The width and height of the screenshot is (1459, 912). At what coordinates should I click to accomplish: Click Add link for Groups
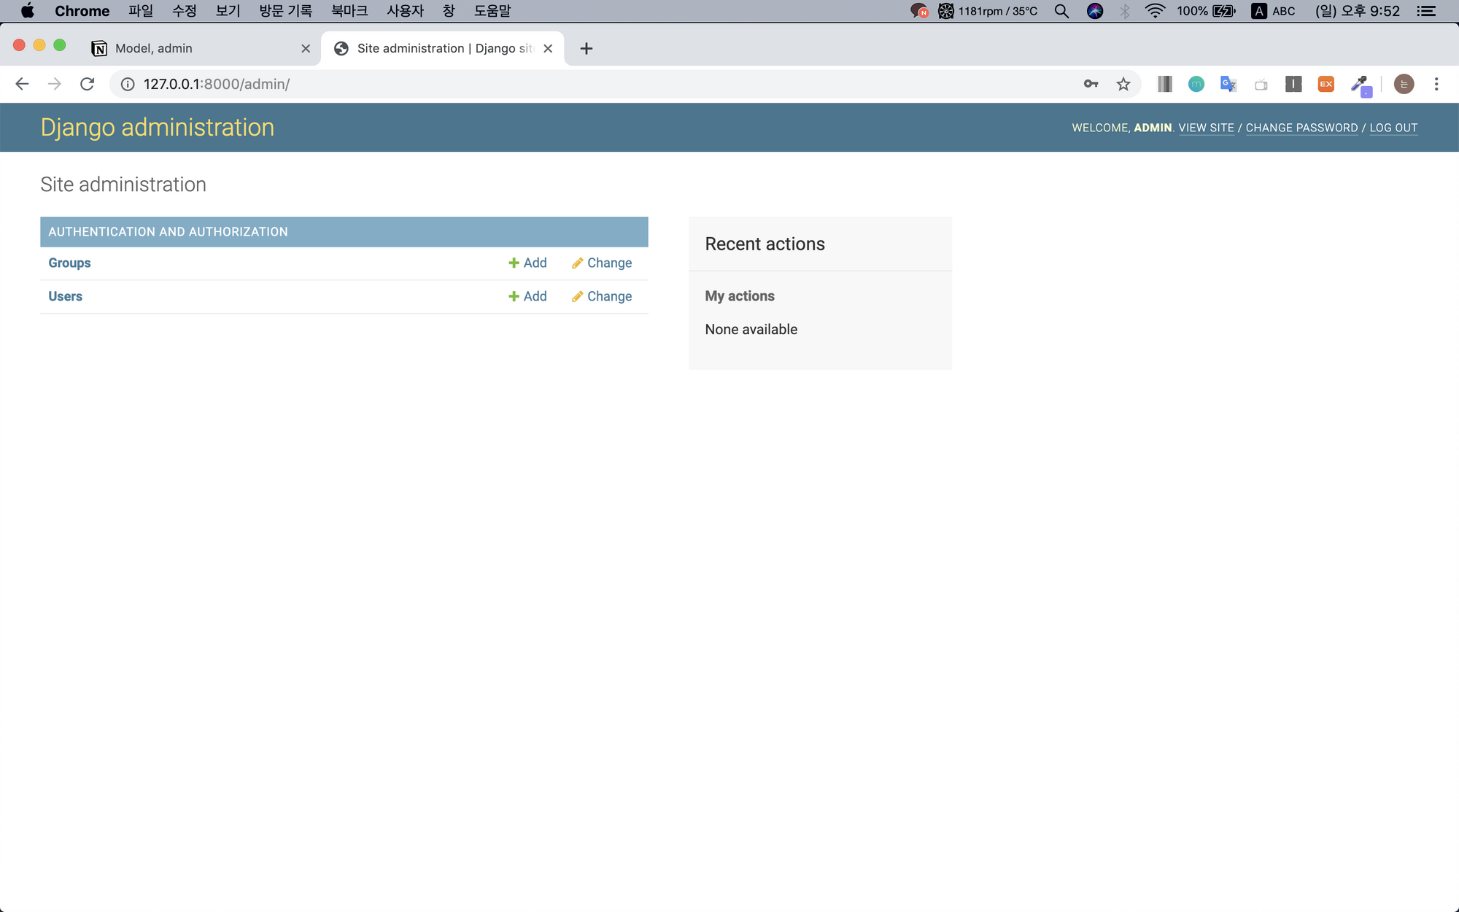pos(527,263)
